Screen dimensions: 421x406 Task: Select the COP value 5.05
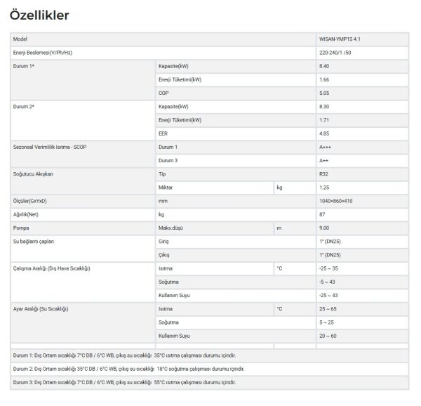(x=324, y=93)
